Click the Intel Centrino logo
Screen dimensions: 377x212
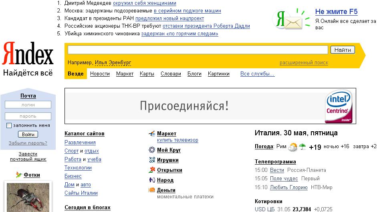pyautogui.click(x=339, y=106)
